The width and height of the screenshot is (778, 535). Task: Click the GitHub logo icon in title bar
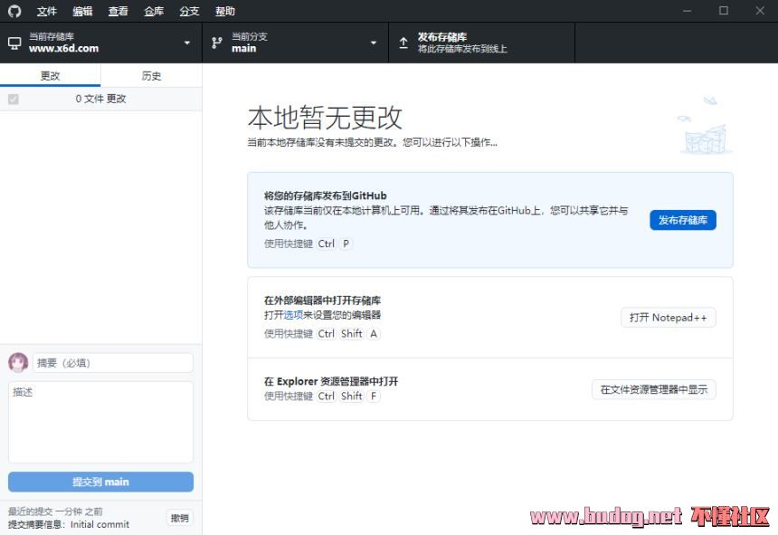pyautogui.click(x=14, y=11)
